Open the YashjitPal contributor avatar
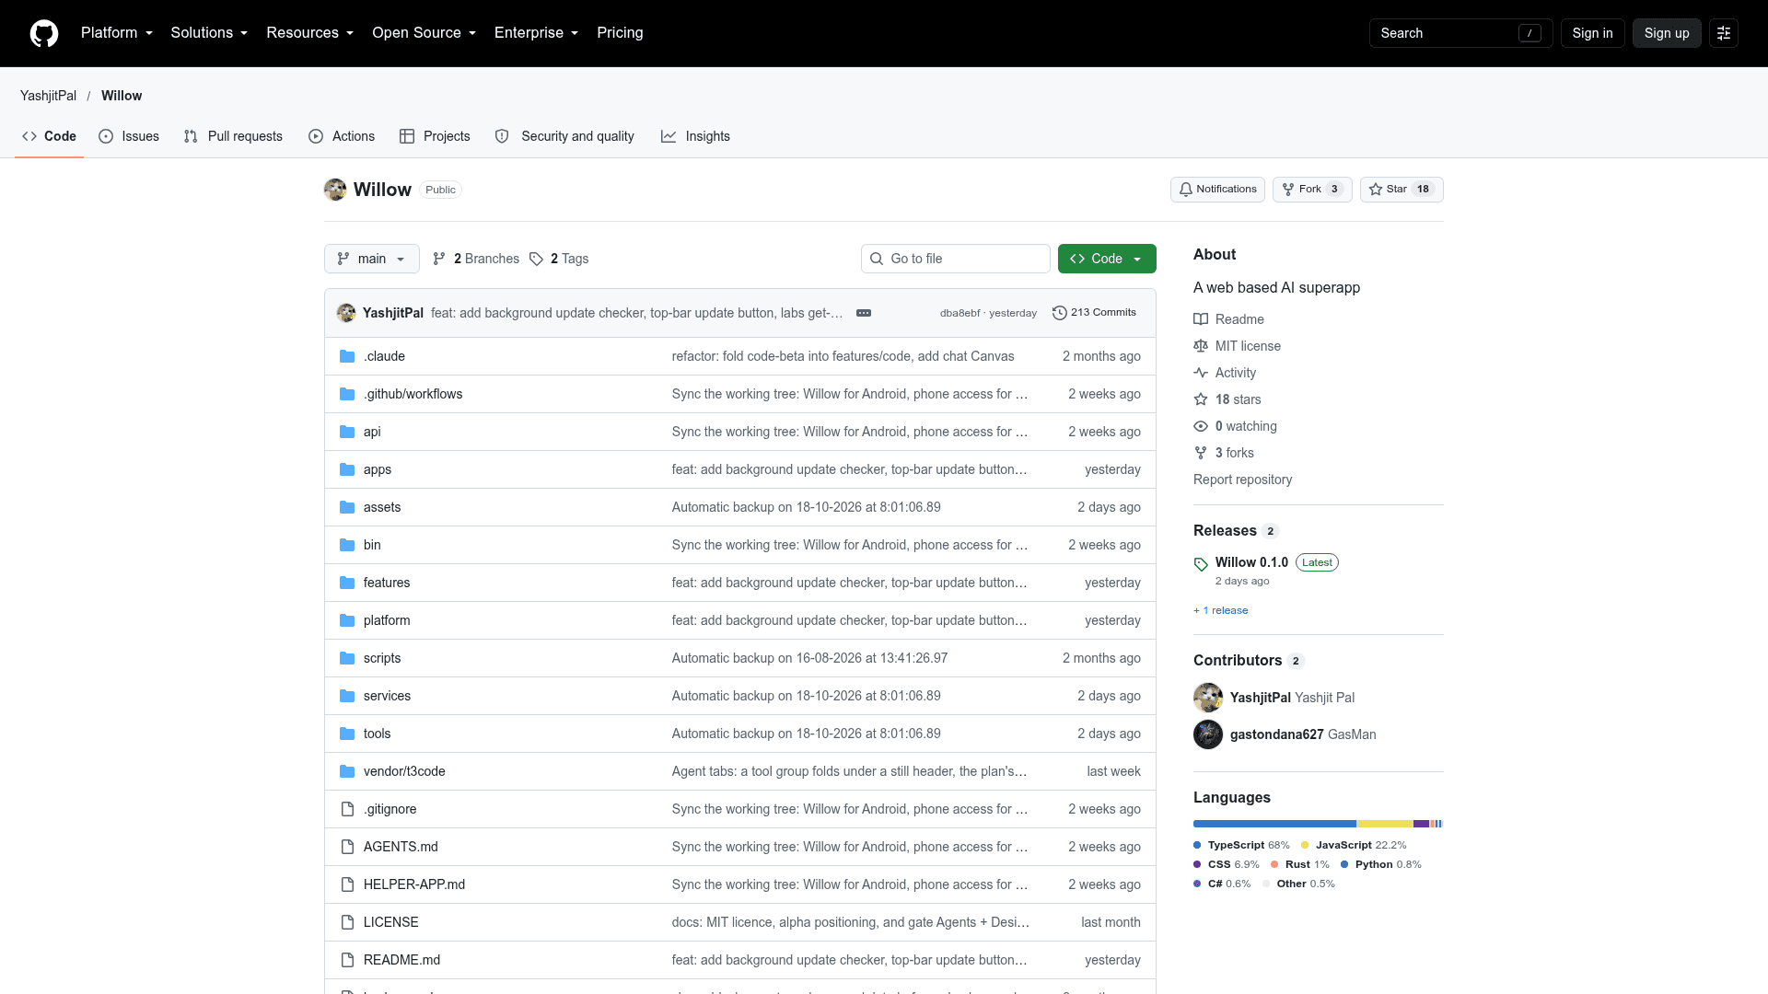This screenshot has width=1768, height=994. click(1208, 698)
